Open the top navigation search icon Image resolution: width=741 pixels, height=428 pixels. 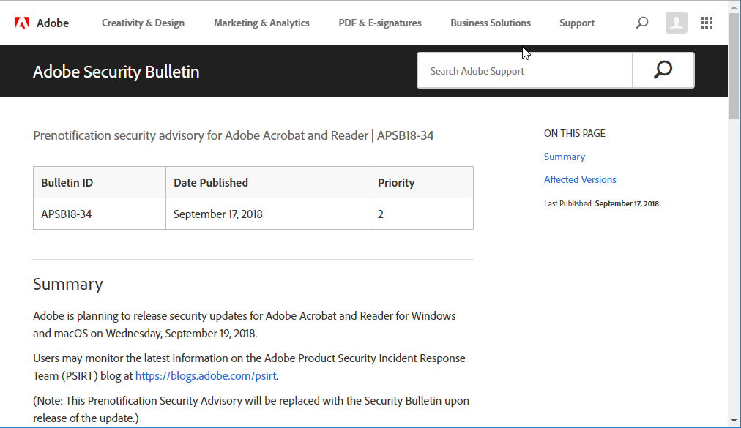click(x=641, y=23)
